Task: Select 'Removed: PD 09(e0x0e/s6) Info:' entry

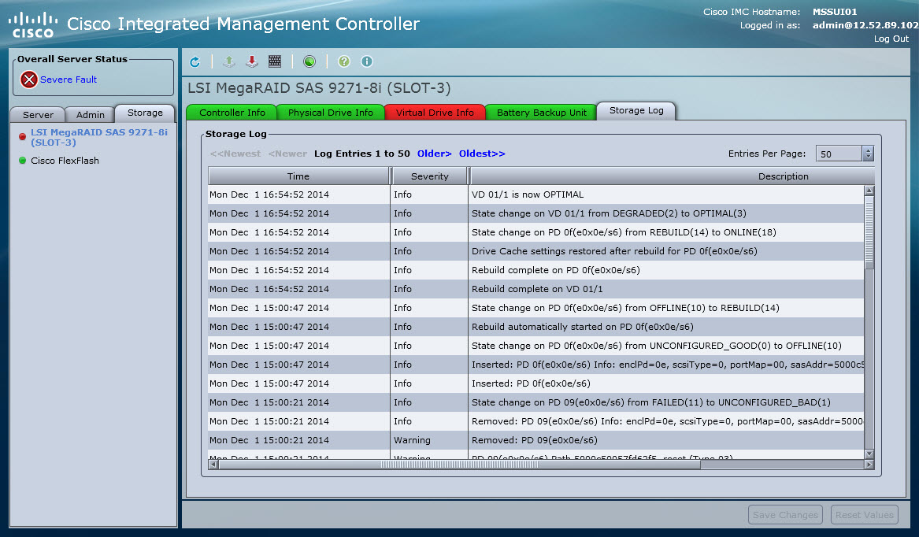Action: point(536,421)
